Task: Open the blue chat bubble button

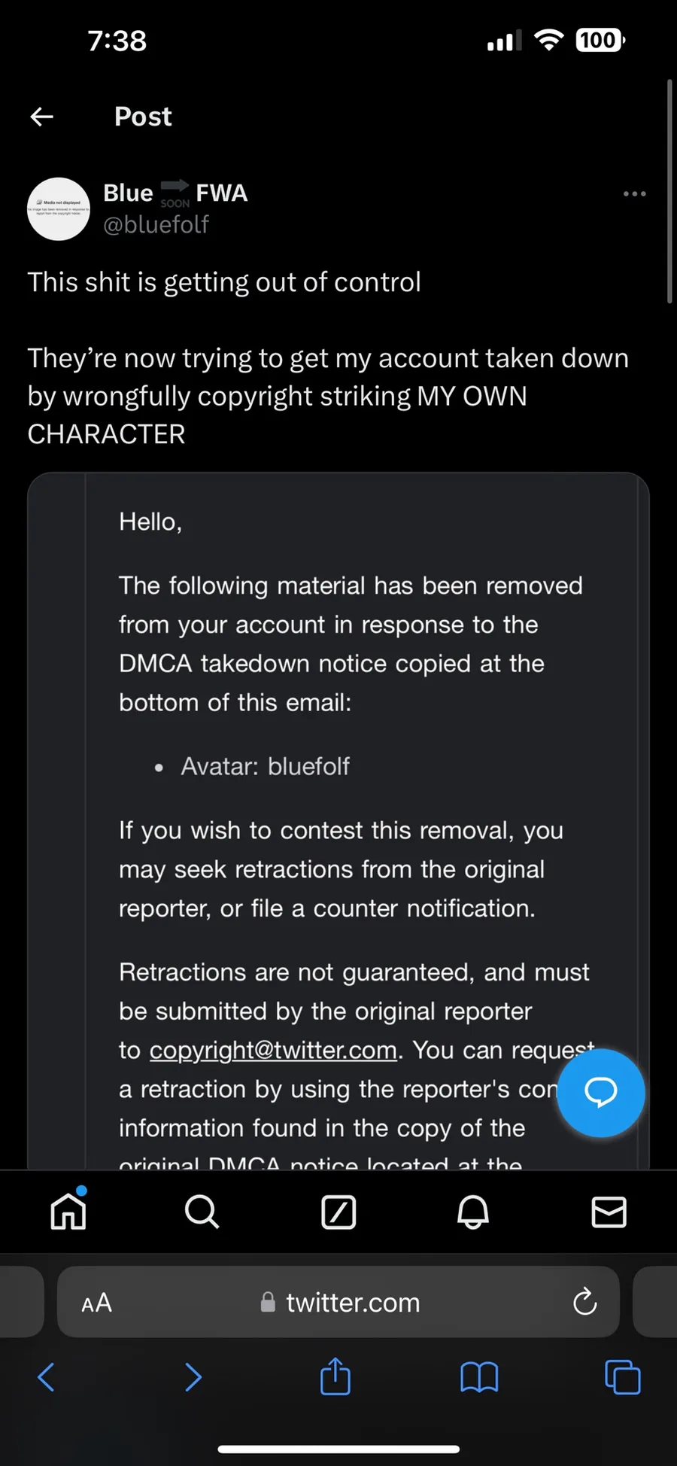Action: [x=600, y=1092]
